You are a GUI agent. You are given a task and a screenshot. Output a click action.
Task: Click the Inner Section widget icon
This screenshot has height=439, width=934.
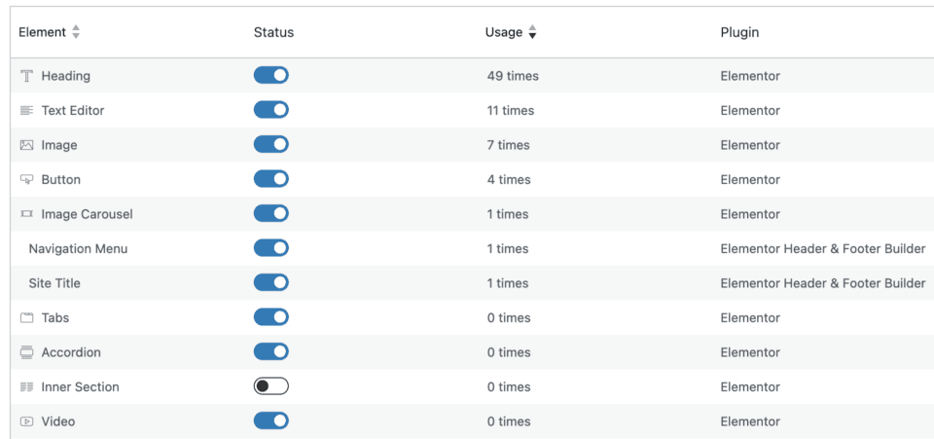[26, 386]
